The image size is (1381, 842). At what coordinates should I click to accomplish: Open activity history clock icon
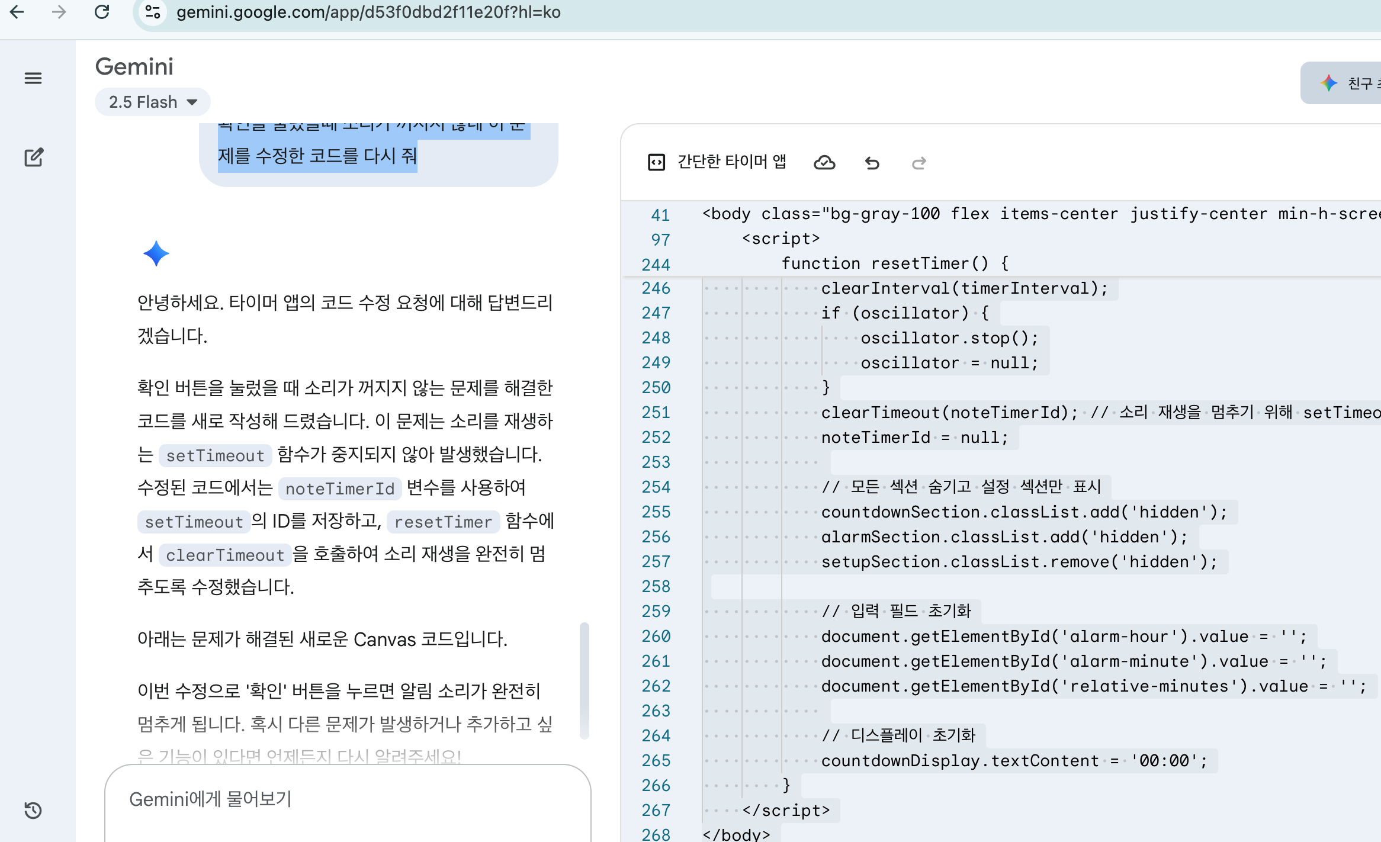pyautogui.click(x=33, y=810)
